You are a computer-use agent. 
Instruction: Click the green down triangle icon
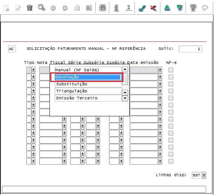pyautogui.click(x=180, y=8)
